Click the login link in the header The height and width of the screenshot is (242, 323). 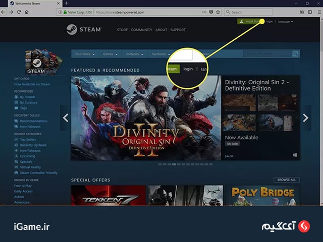click(269, 21)
